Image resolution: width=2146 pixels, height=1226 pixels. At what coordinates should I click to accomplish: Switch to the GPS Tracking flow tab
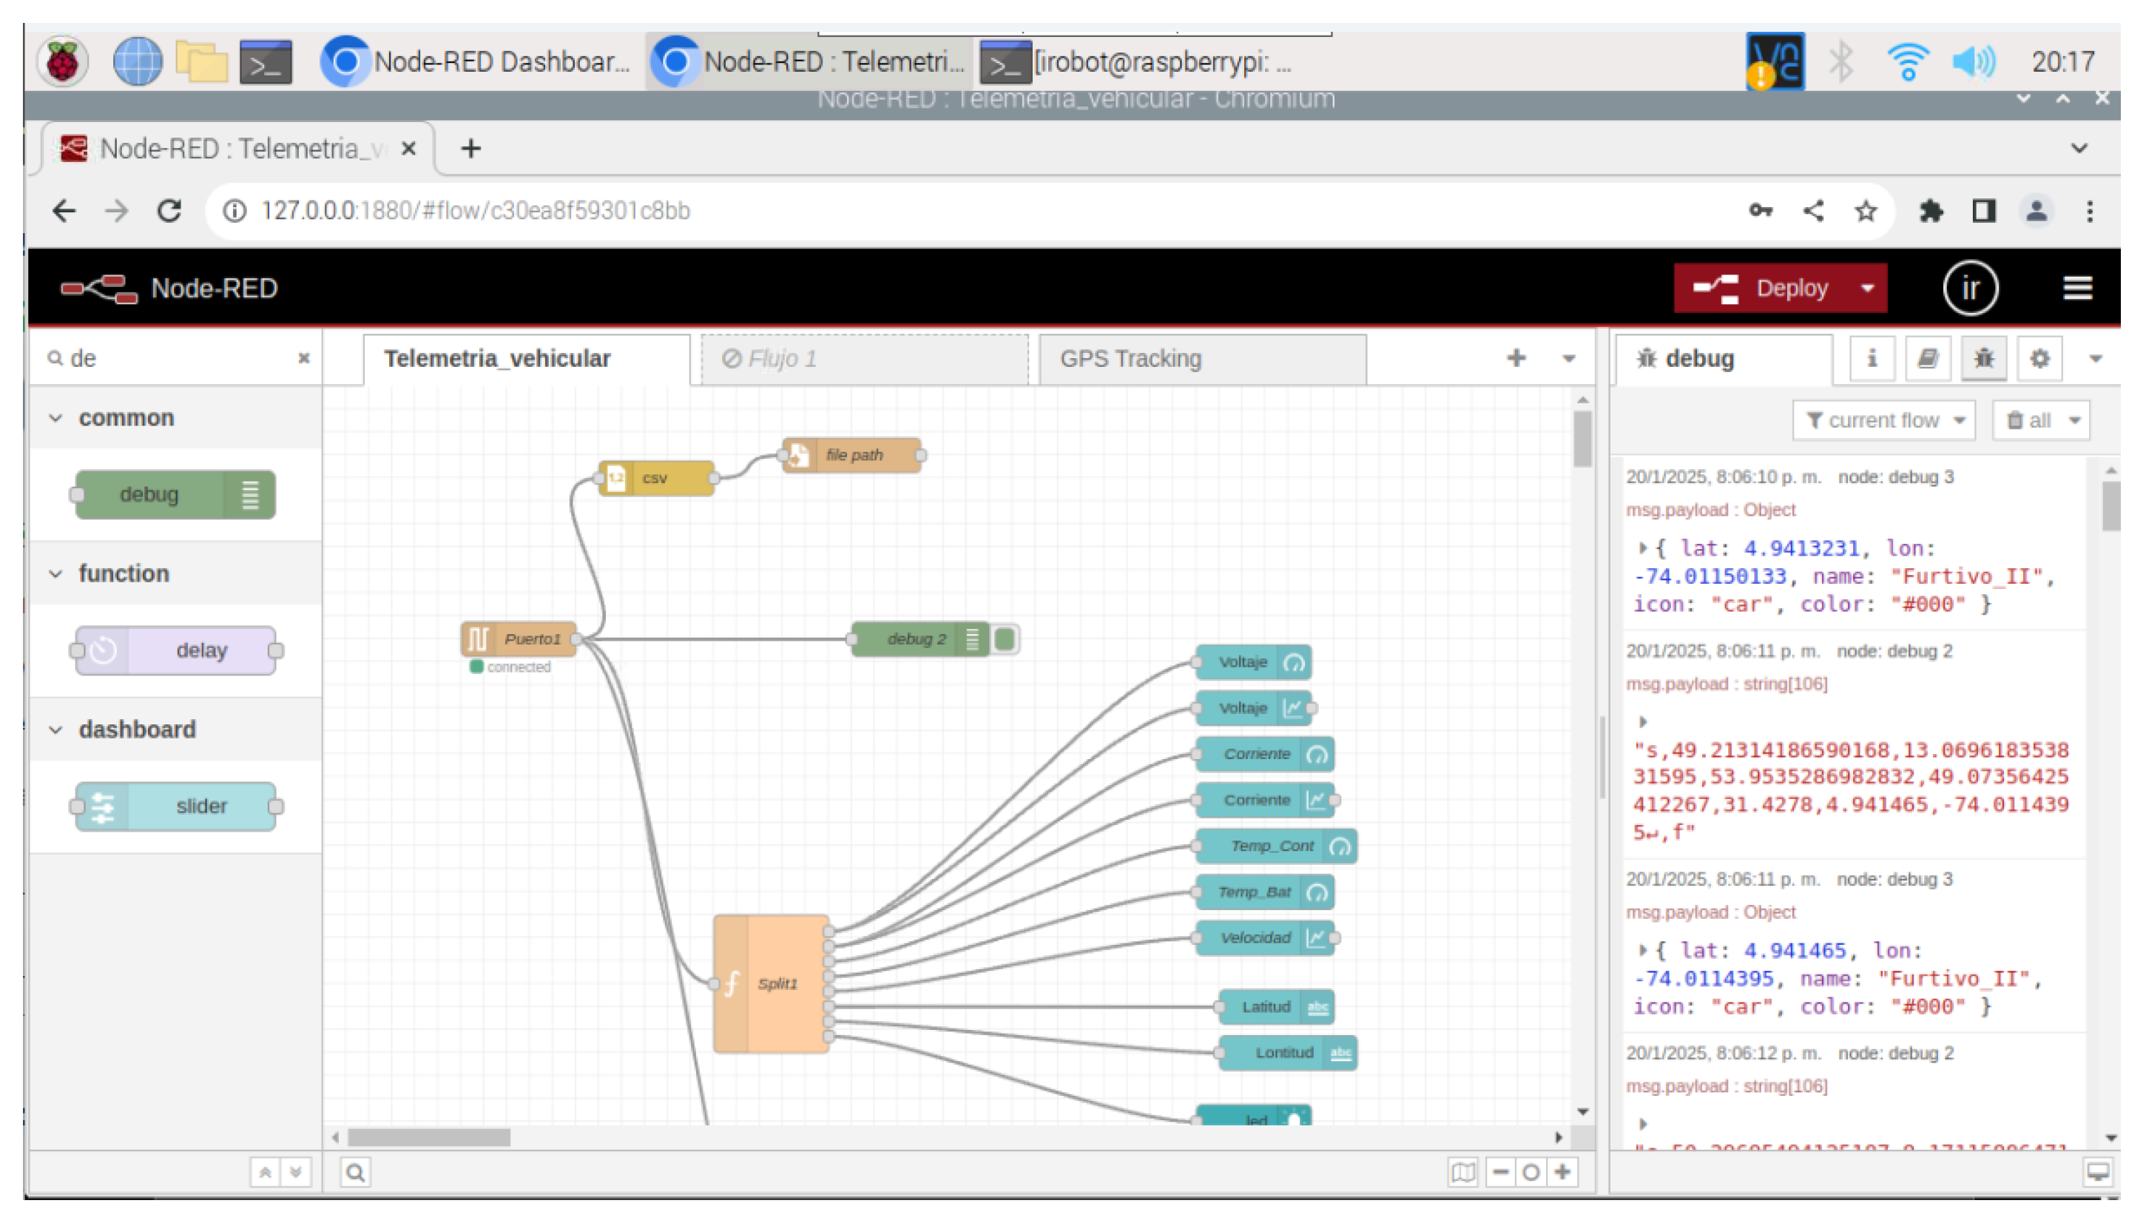(1130, 359)
